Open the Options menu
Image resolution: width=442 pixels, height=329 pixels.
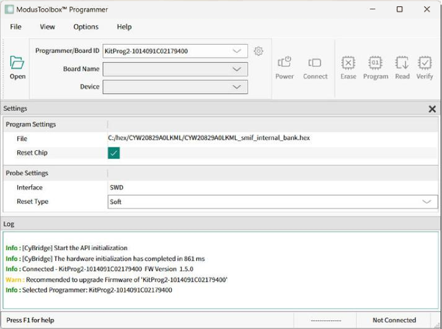click(86, 27)
